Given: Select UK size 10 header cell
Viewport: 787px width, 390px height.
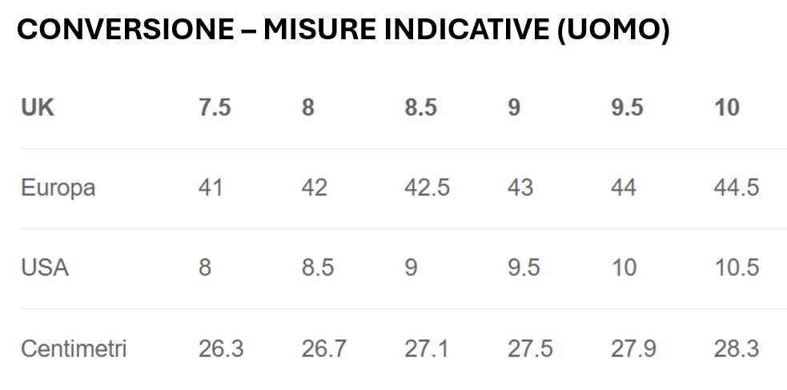Looking at the screenshot, I should click(727, 107).
